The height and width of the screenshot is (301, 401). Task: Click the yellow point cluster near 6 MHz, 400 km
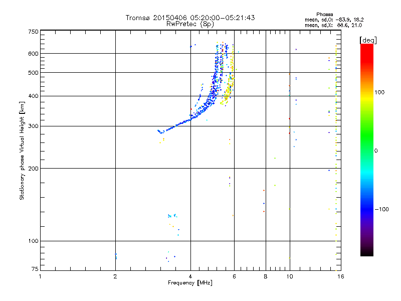tap(227, 96)
